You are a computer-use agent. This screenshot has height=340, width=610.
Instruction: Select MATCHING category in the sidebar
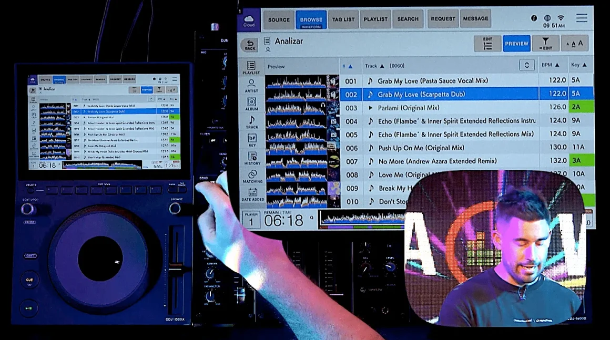(x=252, y=177)
